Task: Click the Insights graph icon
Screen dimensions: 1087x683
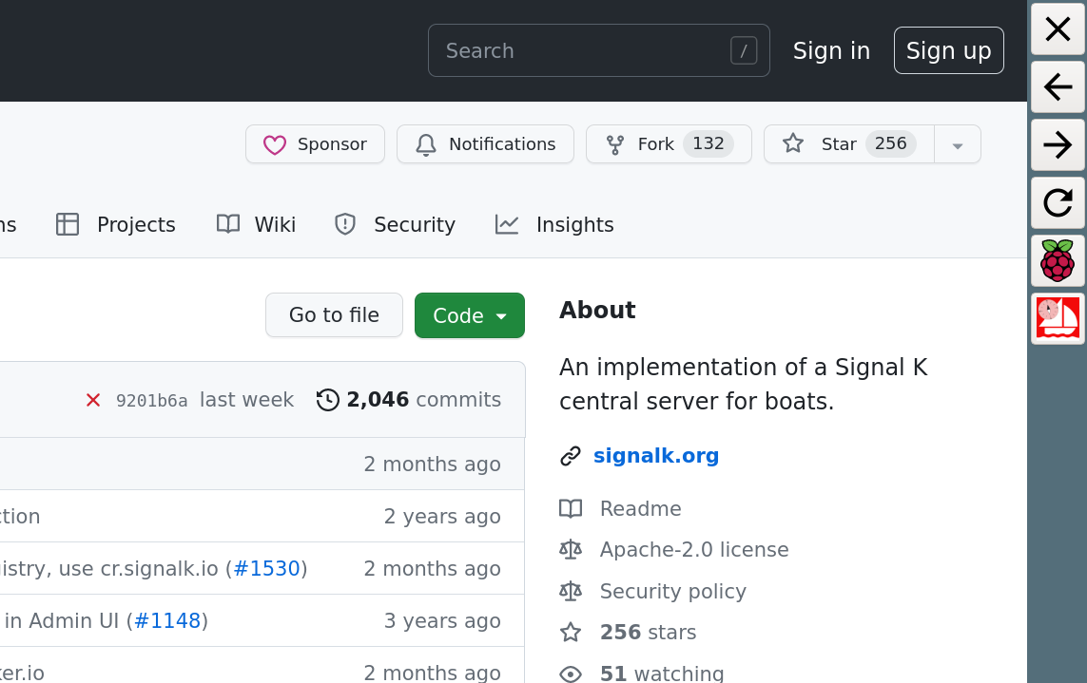Action: click(507, 224)
